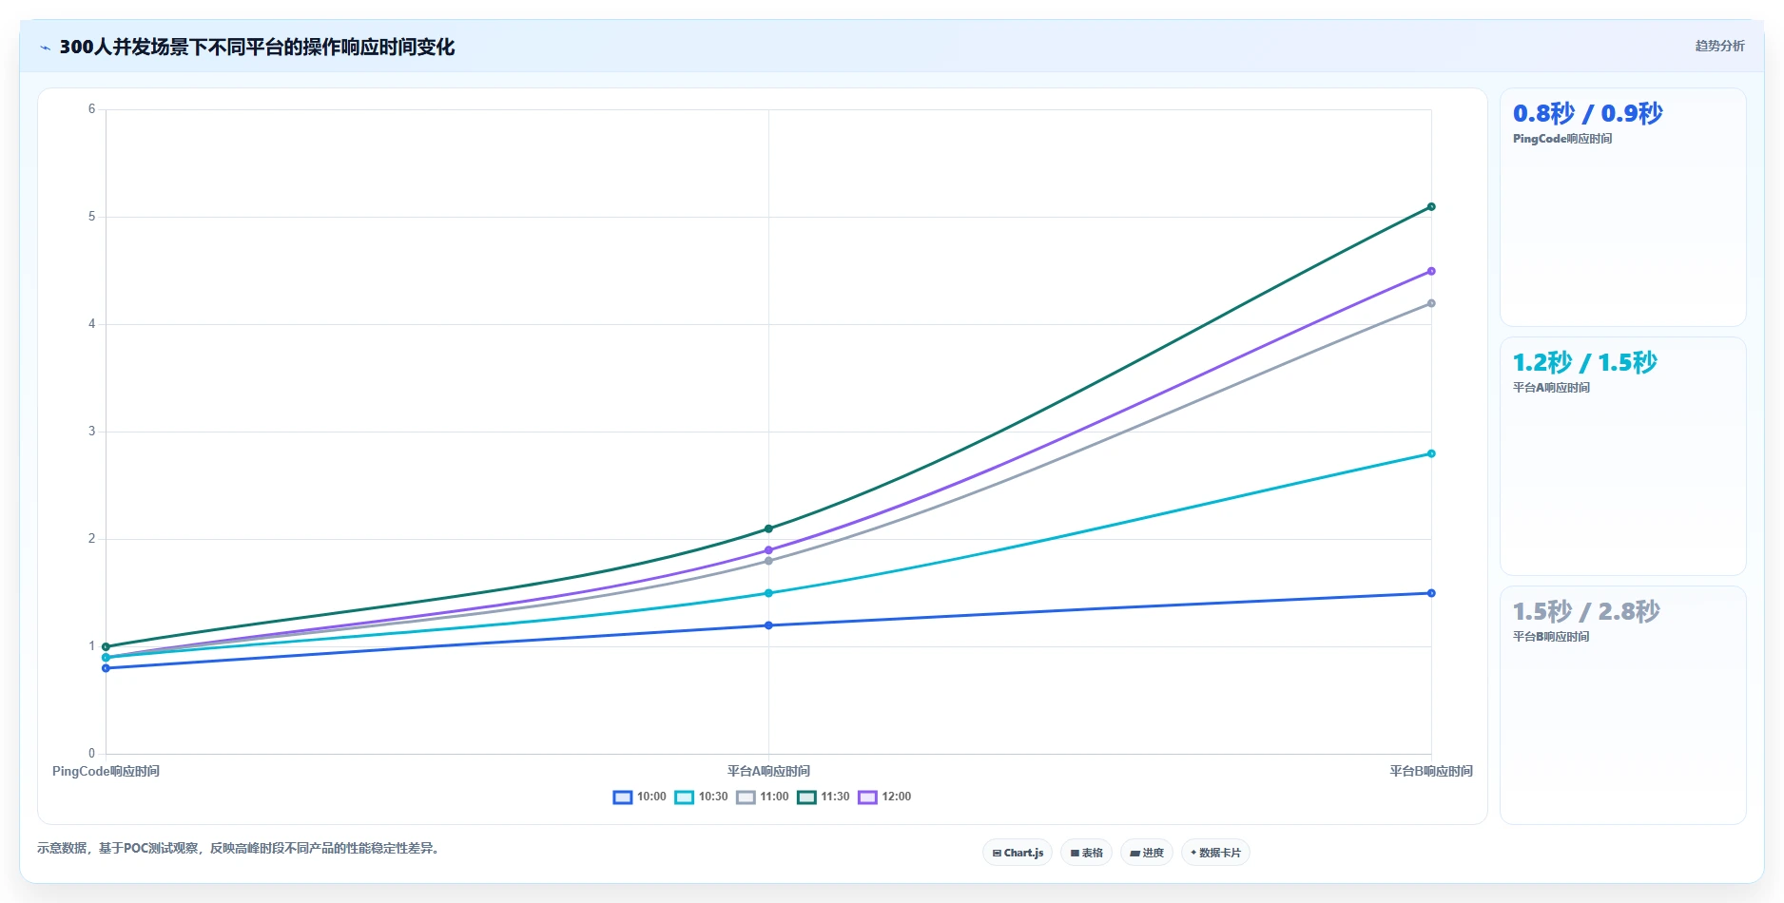Click the Chart.js tag
This screenshot has width=1784, height=903.
(1018, 853)
